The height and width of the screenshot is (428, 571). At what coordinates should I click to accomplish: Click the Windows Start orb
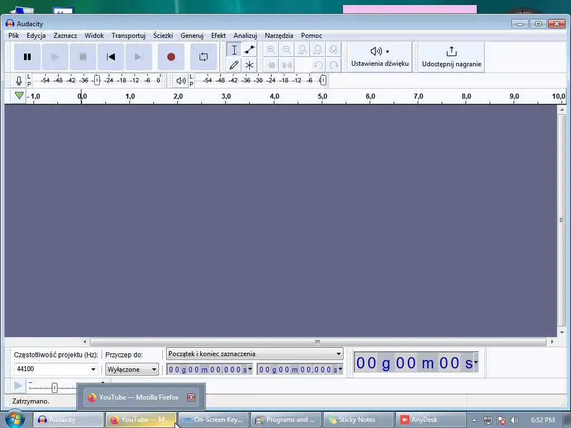(x=14, y=419)
